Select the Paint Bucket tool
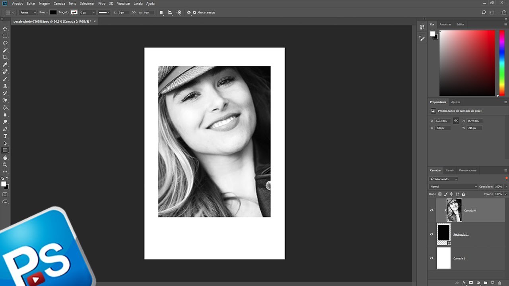509x286 pixels. tap(5, 107)
